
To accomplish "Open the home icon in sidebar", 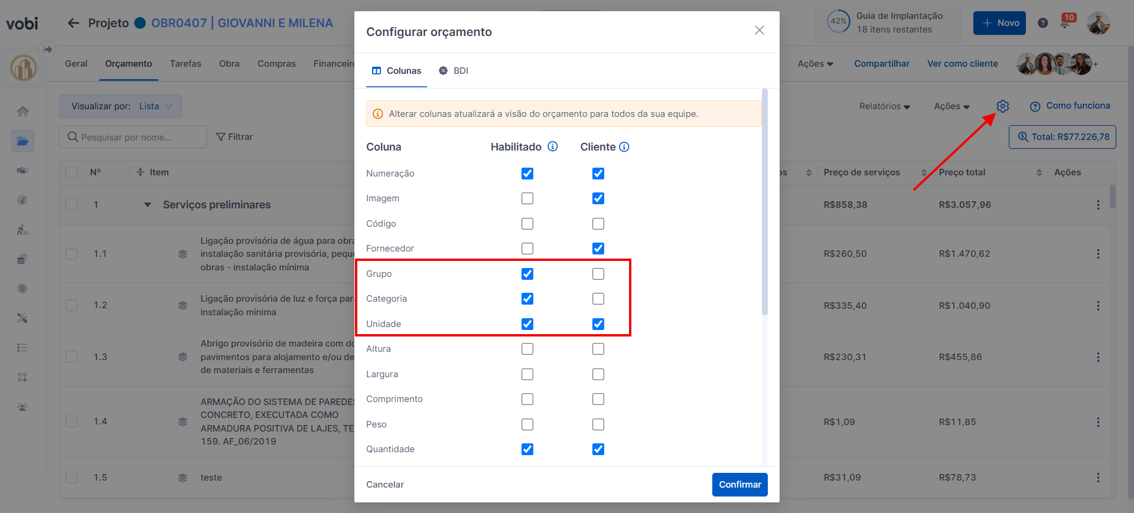I will point(22,112).
